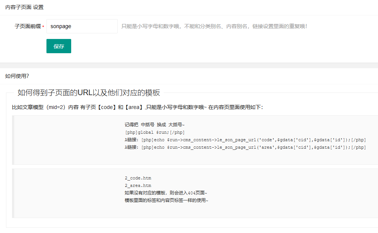
Task: Click the [php]global $run;[/php] code line
Action: tap(154, 132)
